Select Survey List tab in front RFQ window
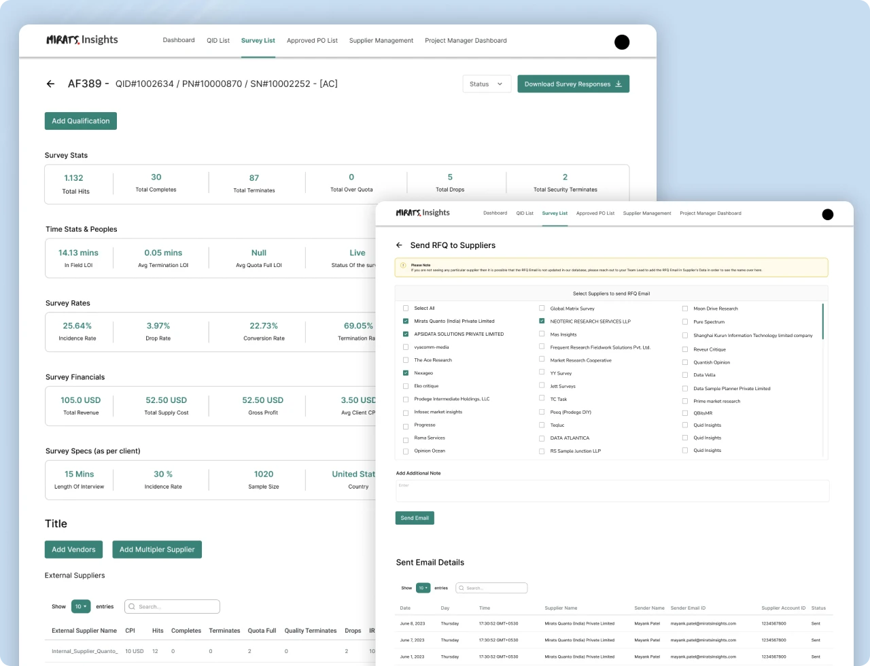The width and height of the screenshot is (870, 666). [x=555, y=213]
